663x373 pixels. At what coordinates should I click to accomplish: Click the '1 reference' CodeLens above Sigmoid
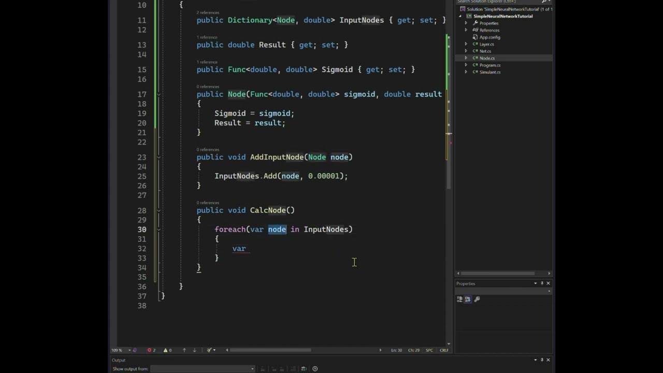pyautogui.click(x=207, y=62)
